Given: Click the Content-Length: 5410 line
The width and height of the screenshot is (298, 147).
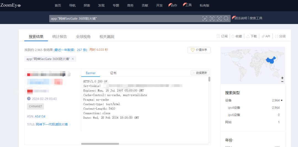Looking at the screenshot, I should pos(99,109).
